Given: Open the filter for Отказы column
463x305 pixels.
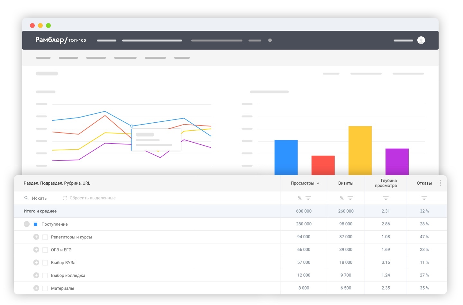Looking at the screenshot, I should [x=424, y=198].
